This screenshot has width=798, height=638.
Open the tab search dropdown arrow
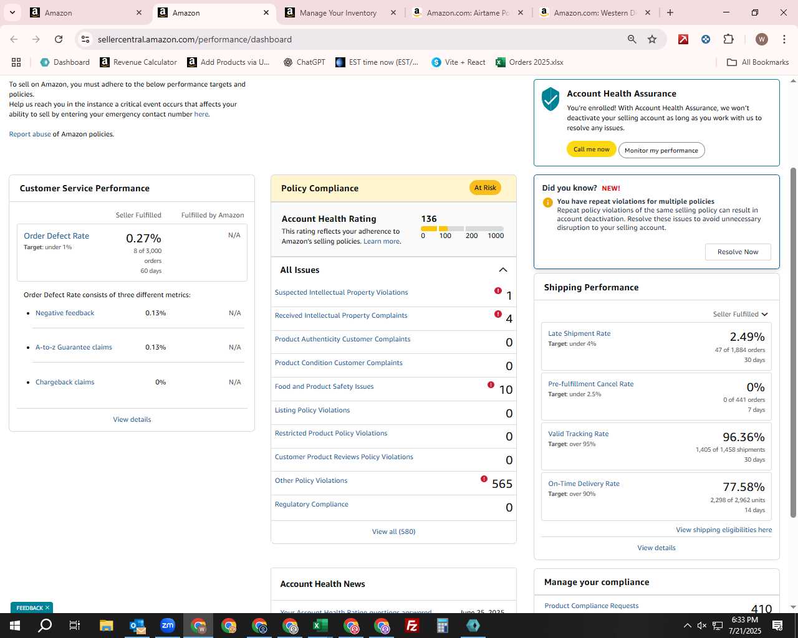point(12,12)
